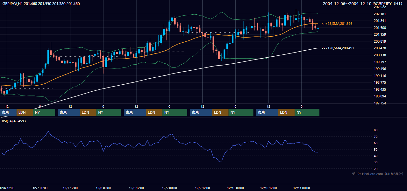Click RSI scale value 50
This screenshot has height=191, width=407.
point(375,149)
